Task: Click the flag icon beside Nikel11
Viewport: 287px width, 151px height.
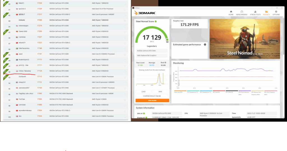Action: tap(17, 3)
